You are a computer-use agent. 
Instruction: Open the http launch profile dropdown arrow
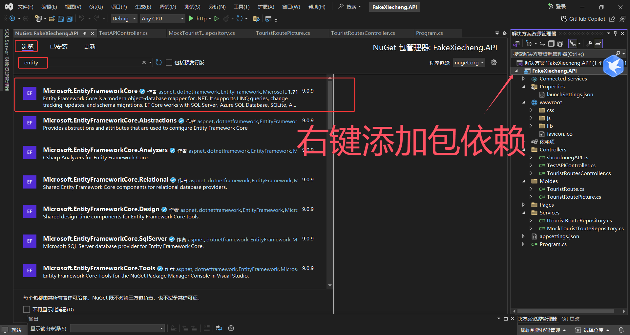coord(210,19)
